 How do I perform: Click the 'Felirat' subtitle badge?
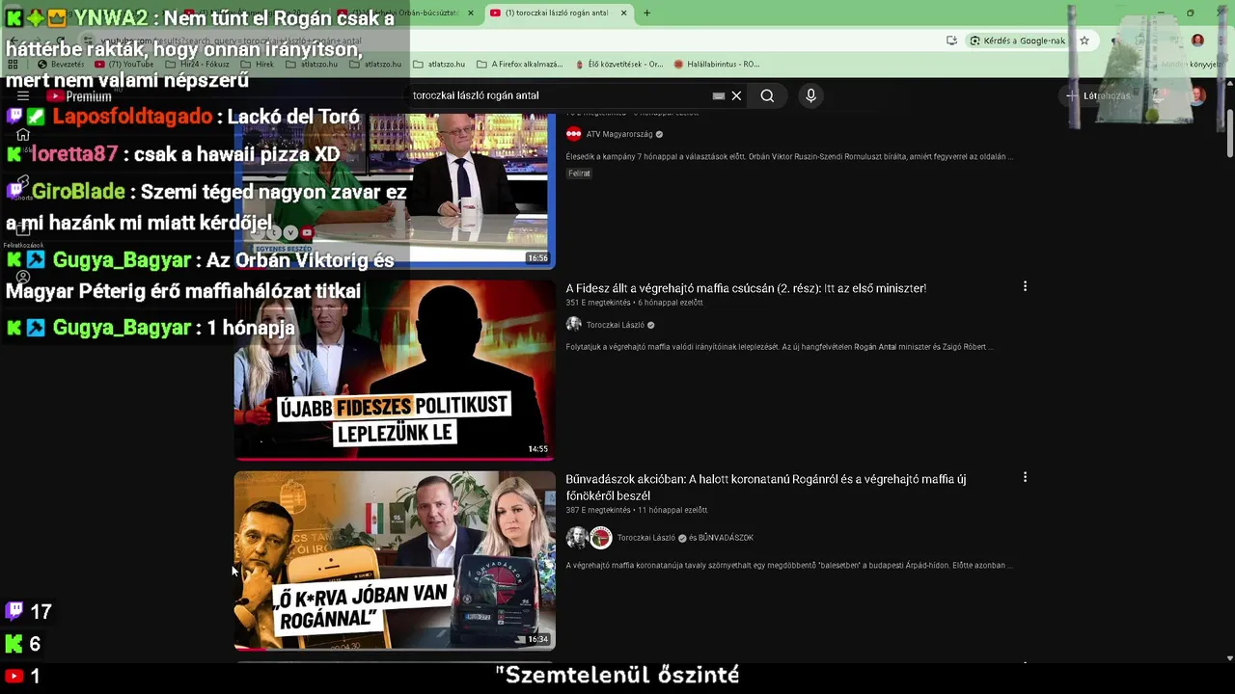pos(579,173)
